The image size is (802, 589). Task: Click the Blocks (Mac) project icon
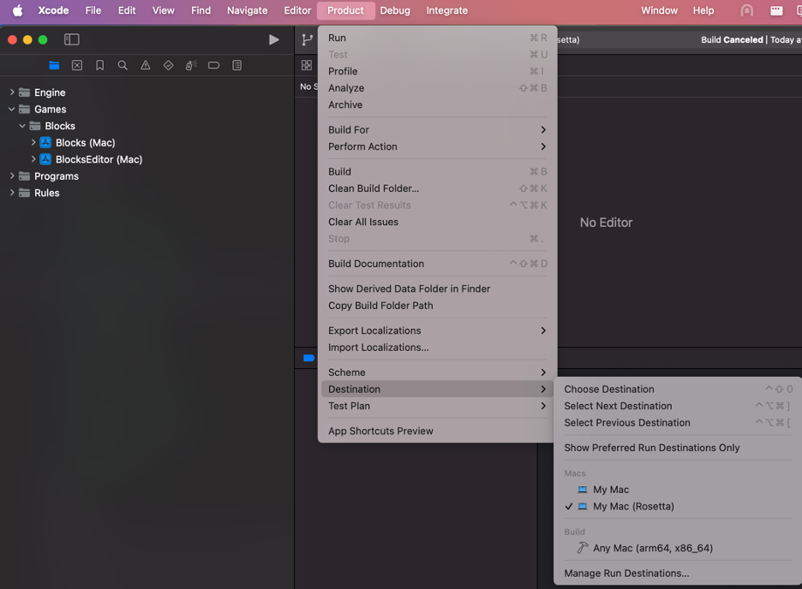tap(45, 142)
